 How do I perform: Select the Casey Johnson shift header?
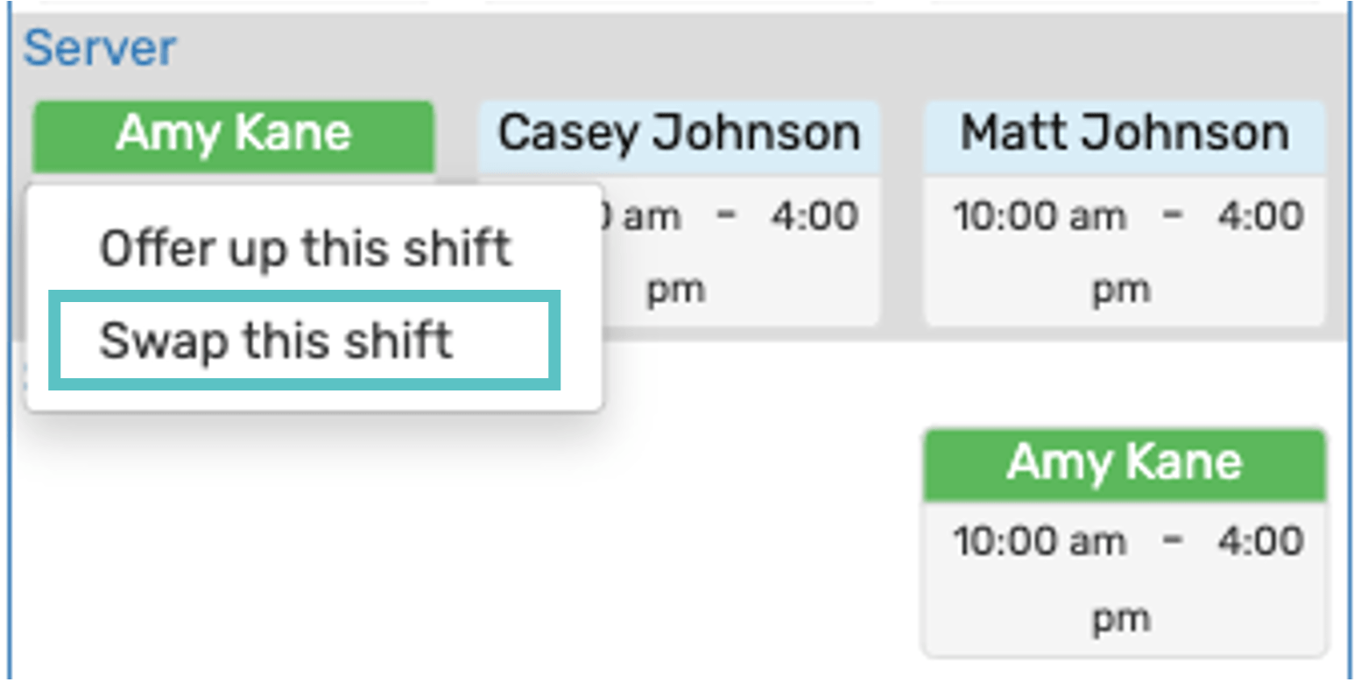(679, 135)
